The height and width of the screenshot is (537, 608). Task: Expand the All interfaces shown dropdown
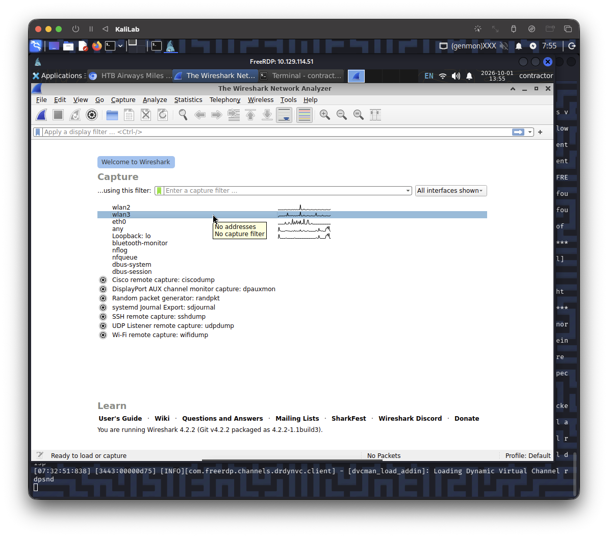tap(450, 191)
